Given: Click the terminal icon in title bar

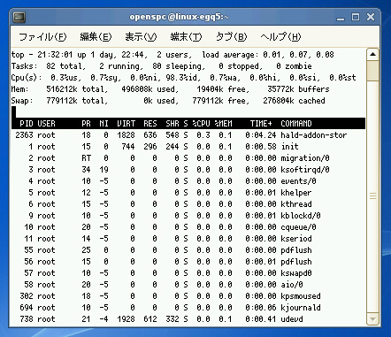Looking at the screenshot, I should 19,17.
